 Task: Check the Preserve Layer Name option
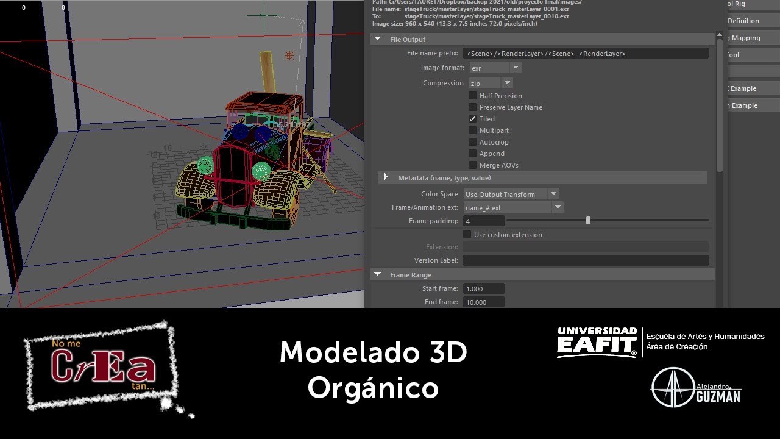click(x=472, y=107)
